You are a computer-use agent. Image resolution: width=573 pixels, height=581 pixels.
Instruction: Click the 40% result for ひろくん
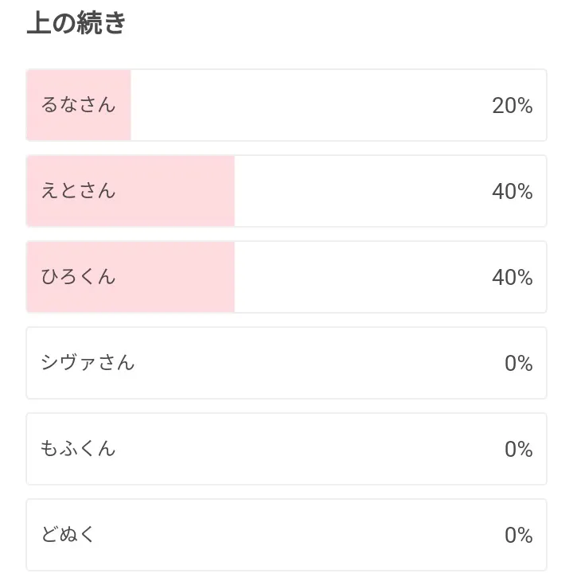512,278
